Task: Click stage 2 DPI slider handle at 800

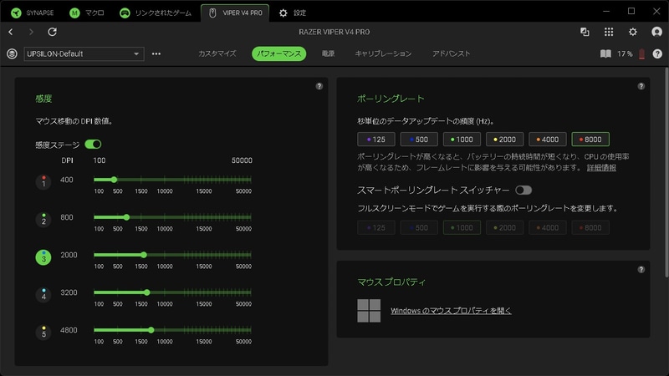Action: coord(126,217)
